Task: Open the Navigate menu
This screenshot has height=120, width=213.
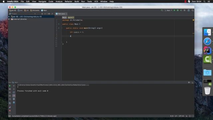Action: (42, 1)
